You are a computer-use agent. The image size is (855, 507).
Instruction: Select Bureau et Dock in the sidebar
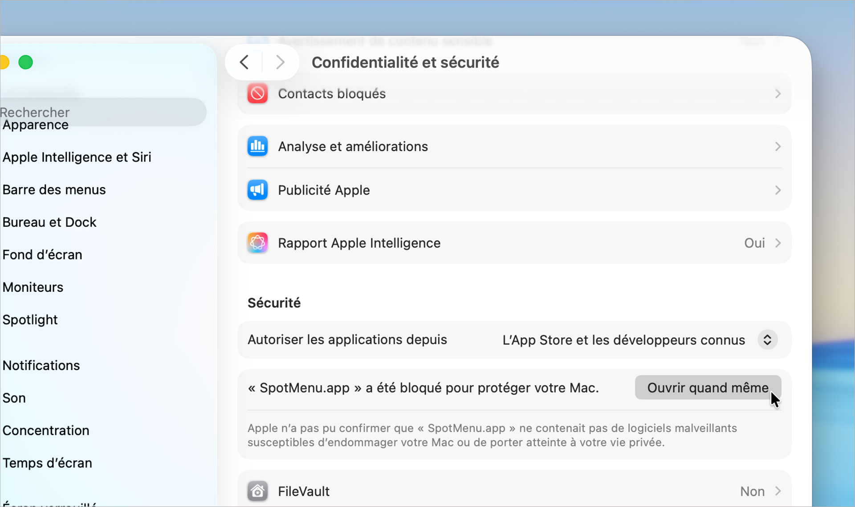tap(49, 222)
